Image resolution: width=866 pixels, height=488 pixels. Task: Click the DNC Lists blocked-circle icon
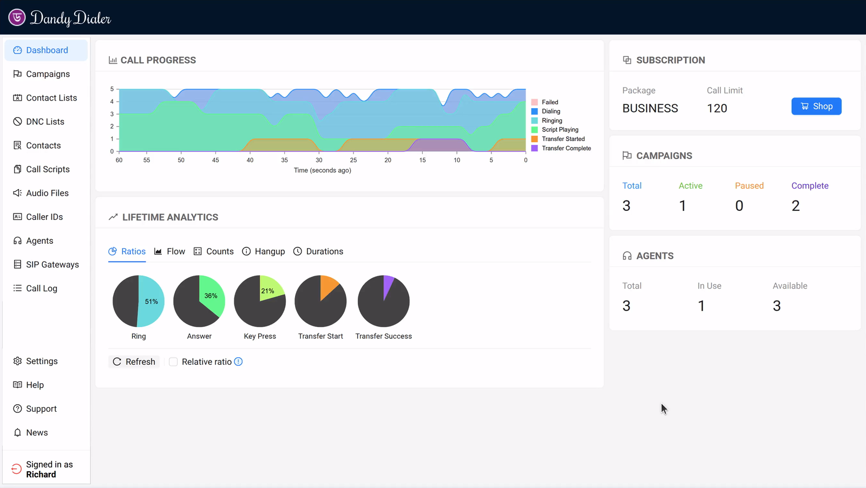pos(17,122)
